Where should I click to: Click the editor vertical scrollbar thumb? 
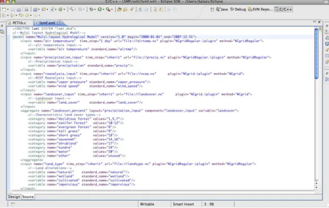click(x=316, y=54)
